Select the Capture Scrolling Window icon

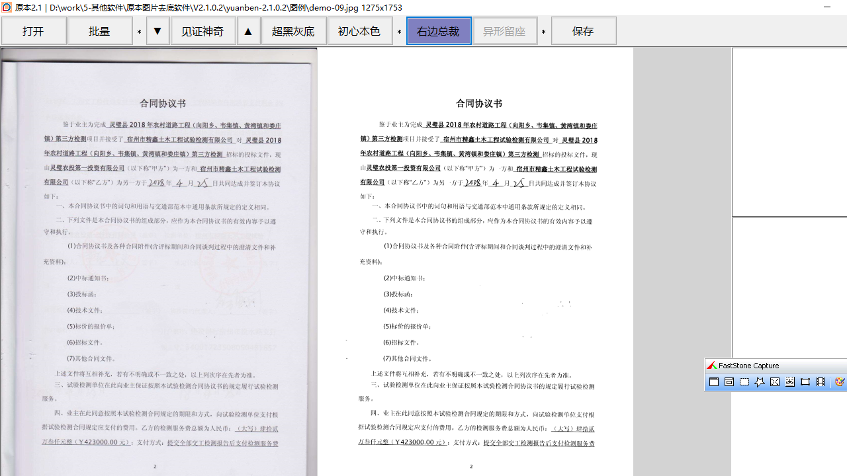pyautogui.click(x=790, y=381)
